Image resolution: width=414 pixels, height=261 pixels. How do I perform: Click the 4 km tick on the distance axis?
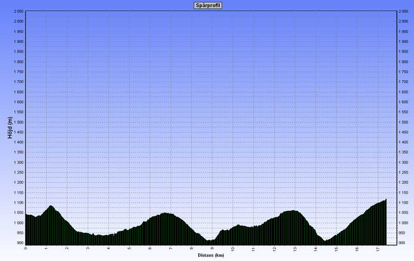click(109, 248)
